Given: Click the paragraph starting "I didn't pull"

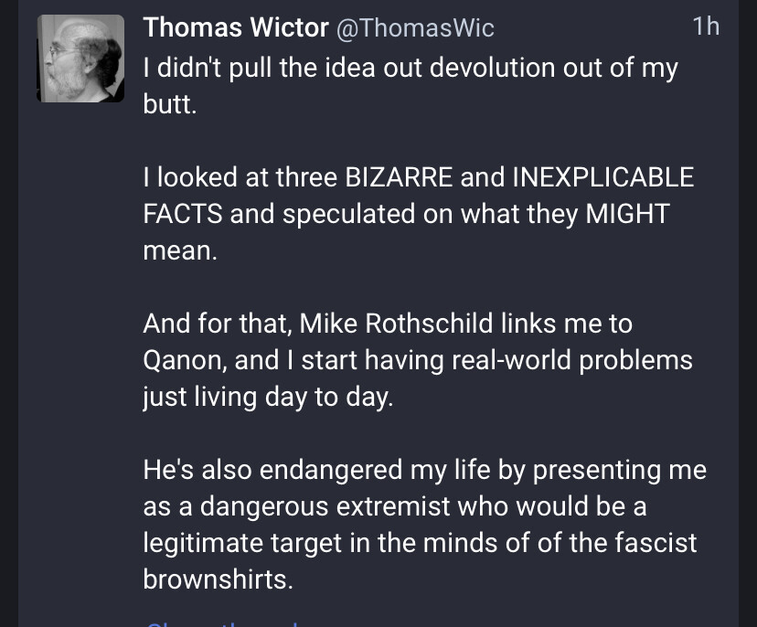Looking at the screenshot, I should point(410,86).
